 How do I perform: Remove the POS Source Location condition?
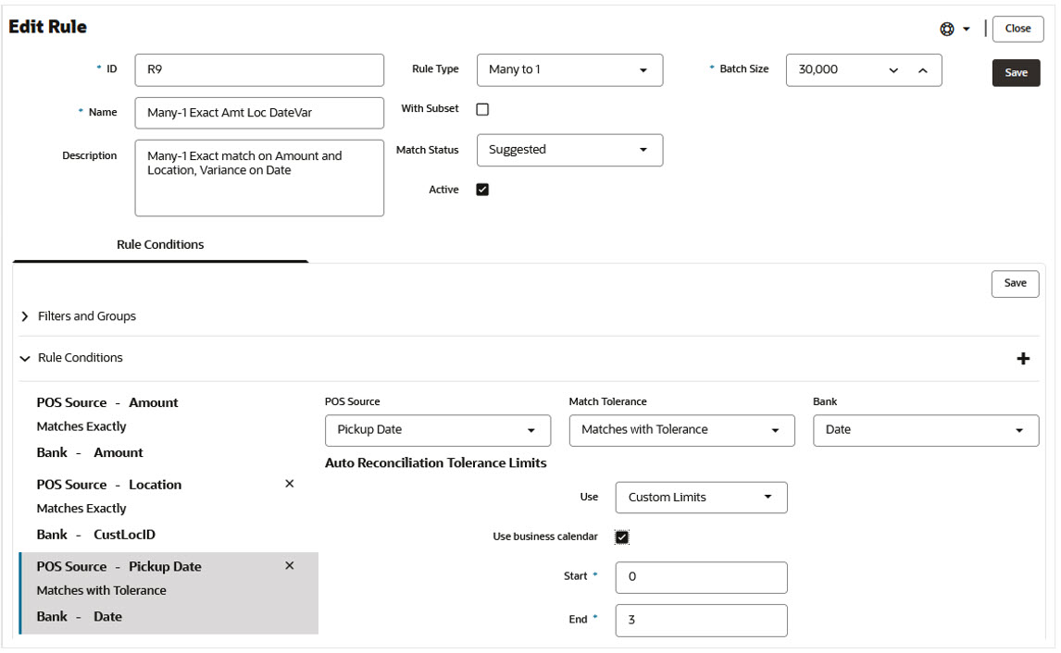click(290, 484)
